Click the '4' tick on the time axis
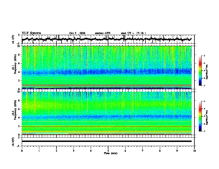This screenshot has height=169, width=219. [91, 151]
